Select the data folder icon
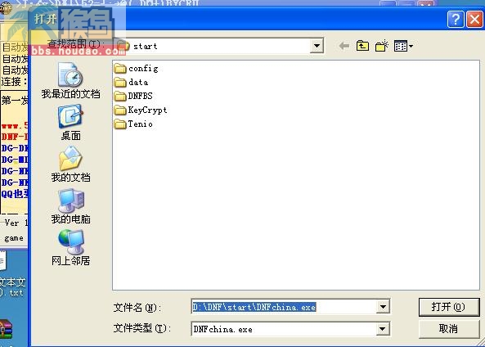Viewport: 485px width, 347px height. coord(120,82)
